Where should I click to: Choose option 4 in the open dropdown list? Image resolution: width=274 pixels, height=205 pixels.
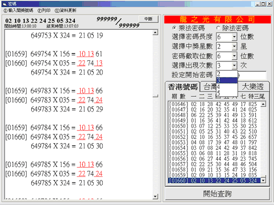[x=227, y=87]
